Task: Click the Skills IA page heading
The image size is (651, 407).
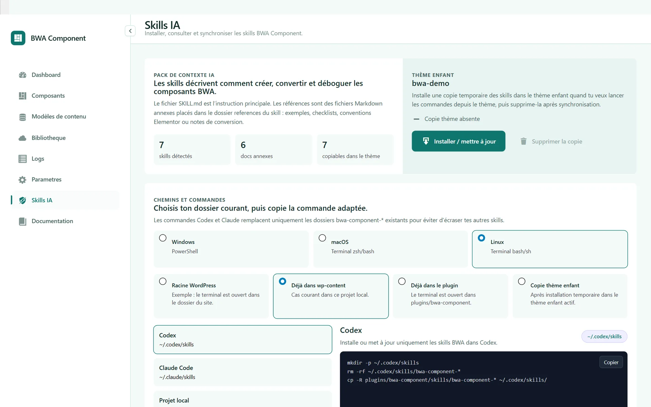Action: pyautogui.click(x=162, y=25)
